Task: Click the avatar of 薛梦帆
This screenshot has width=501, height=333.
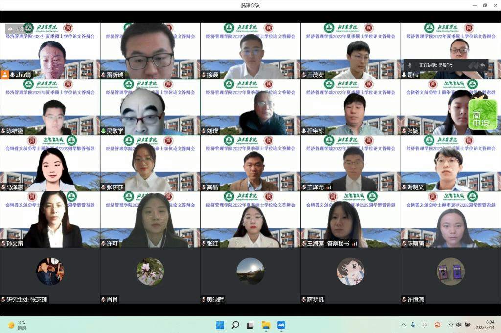Action: (350, 271)
